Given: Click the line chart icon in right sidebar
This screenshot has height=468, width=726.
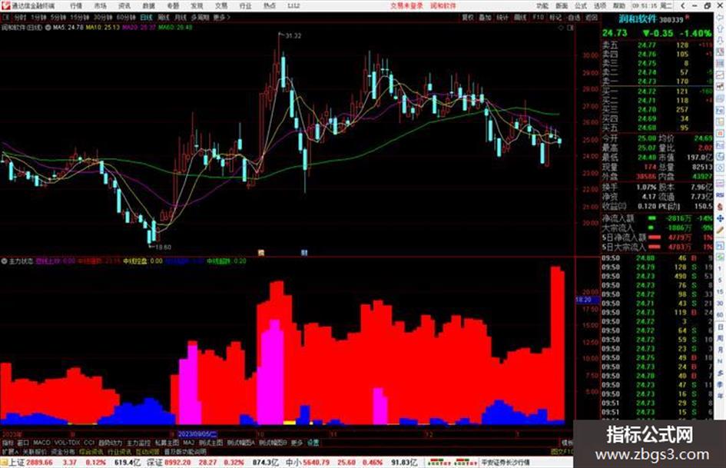Looking at the screenshot, I should click(x=720, y=75).
